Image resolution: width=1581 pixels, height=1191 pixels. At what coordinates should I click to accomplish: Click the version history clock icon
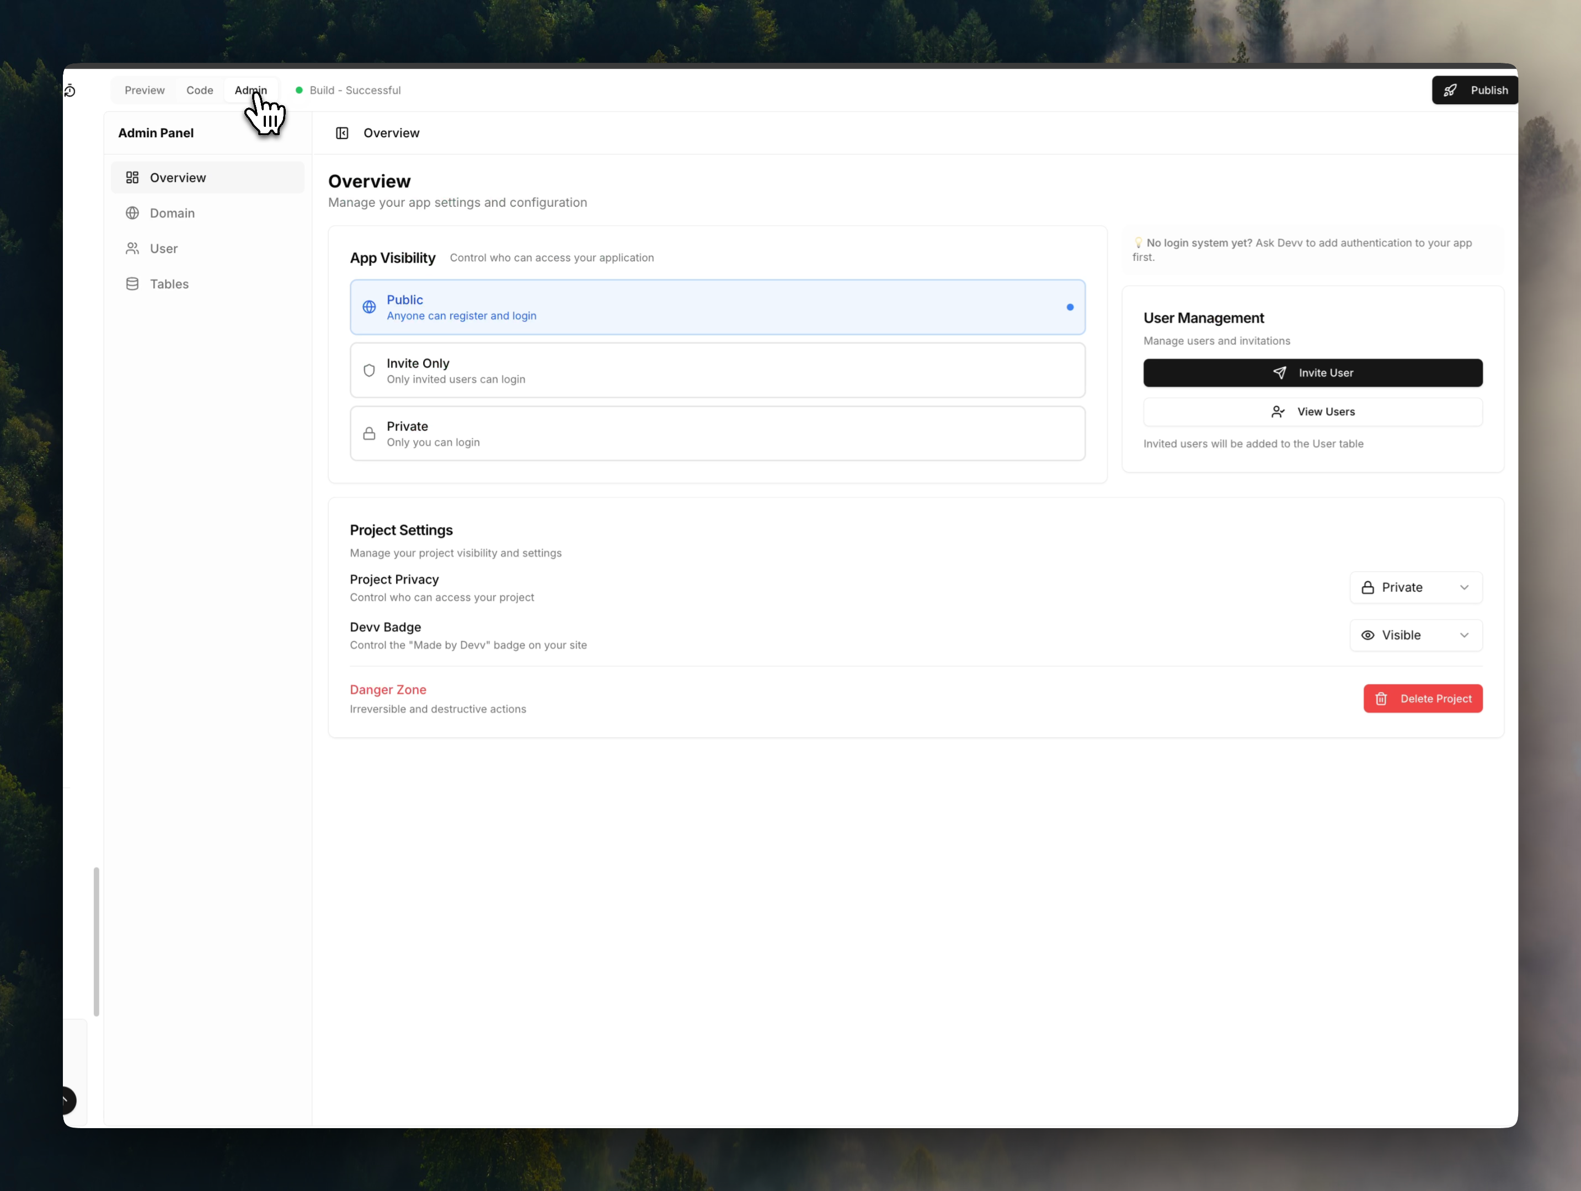click(70, 90)
